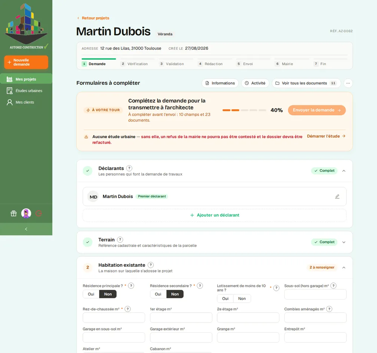The height and width of the screenshot is (353, 377).
Task: Collapse the Déclarants section
Action: (x=344, y=171)
